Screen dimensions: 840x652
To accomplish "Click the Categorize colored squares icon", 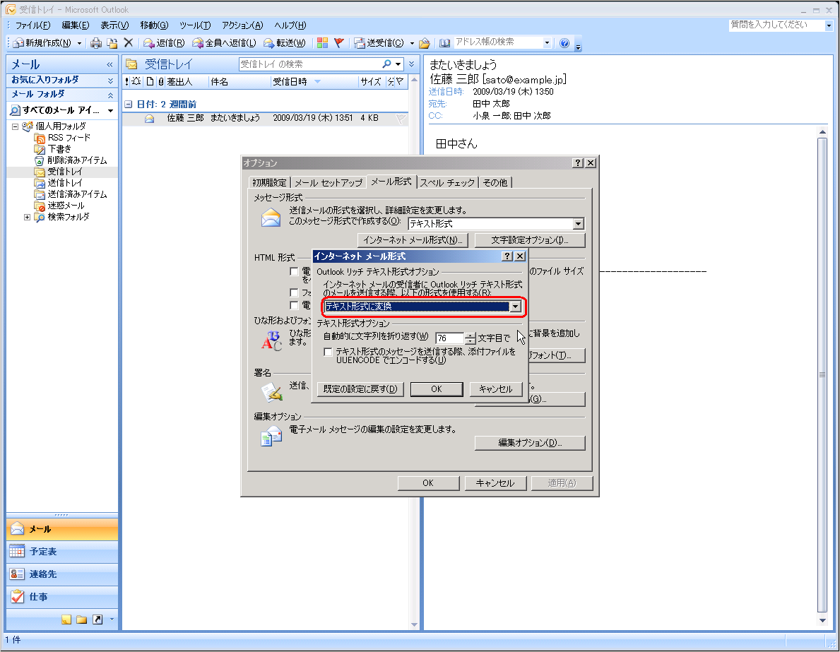I will pyautogui.click(x=322, y=43).
